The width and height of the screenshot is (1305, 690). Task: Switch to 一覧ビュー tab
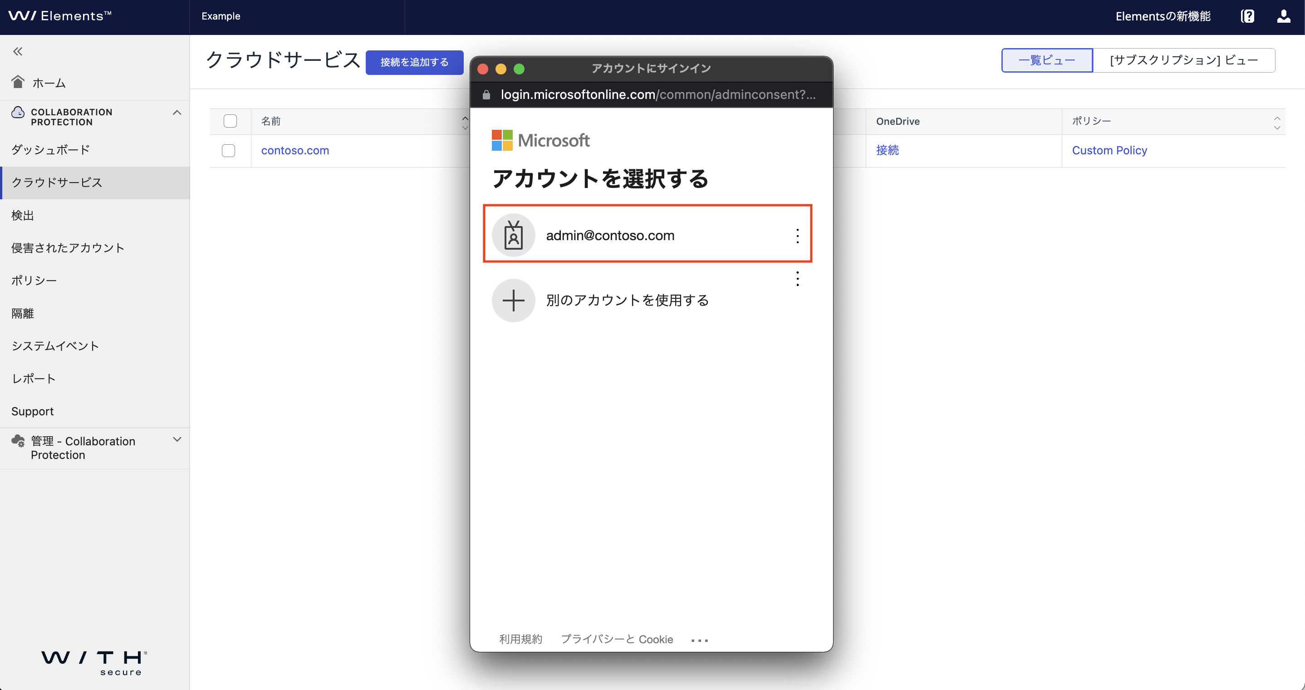click(x=1047, y=60)
